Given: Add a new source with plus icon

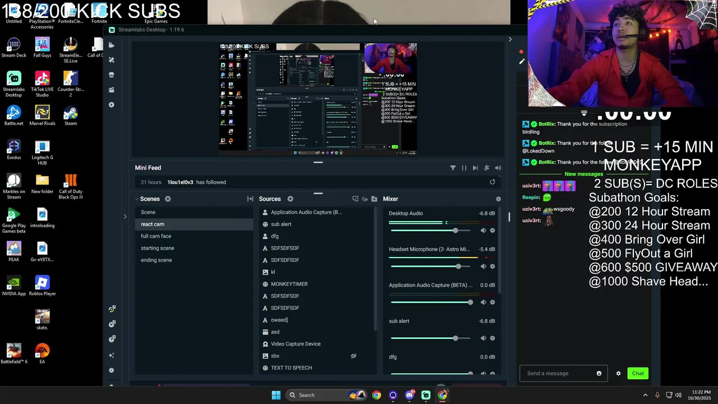Looking at the screenshot, I should (290, 199).
